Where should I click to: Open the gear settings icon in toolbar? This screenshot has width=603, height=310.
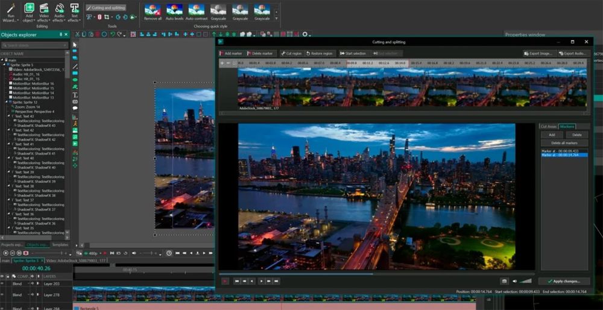[305, 34]
